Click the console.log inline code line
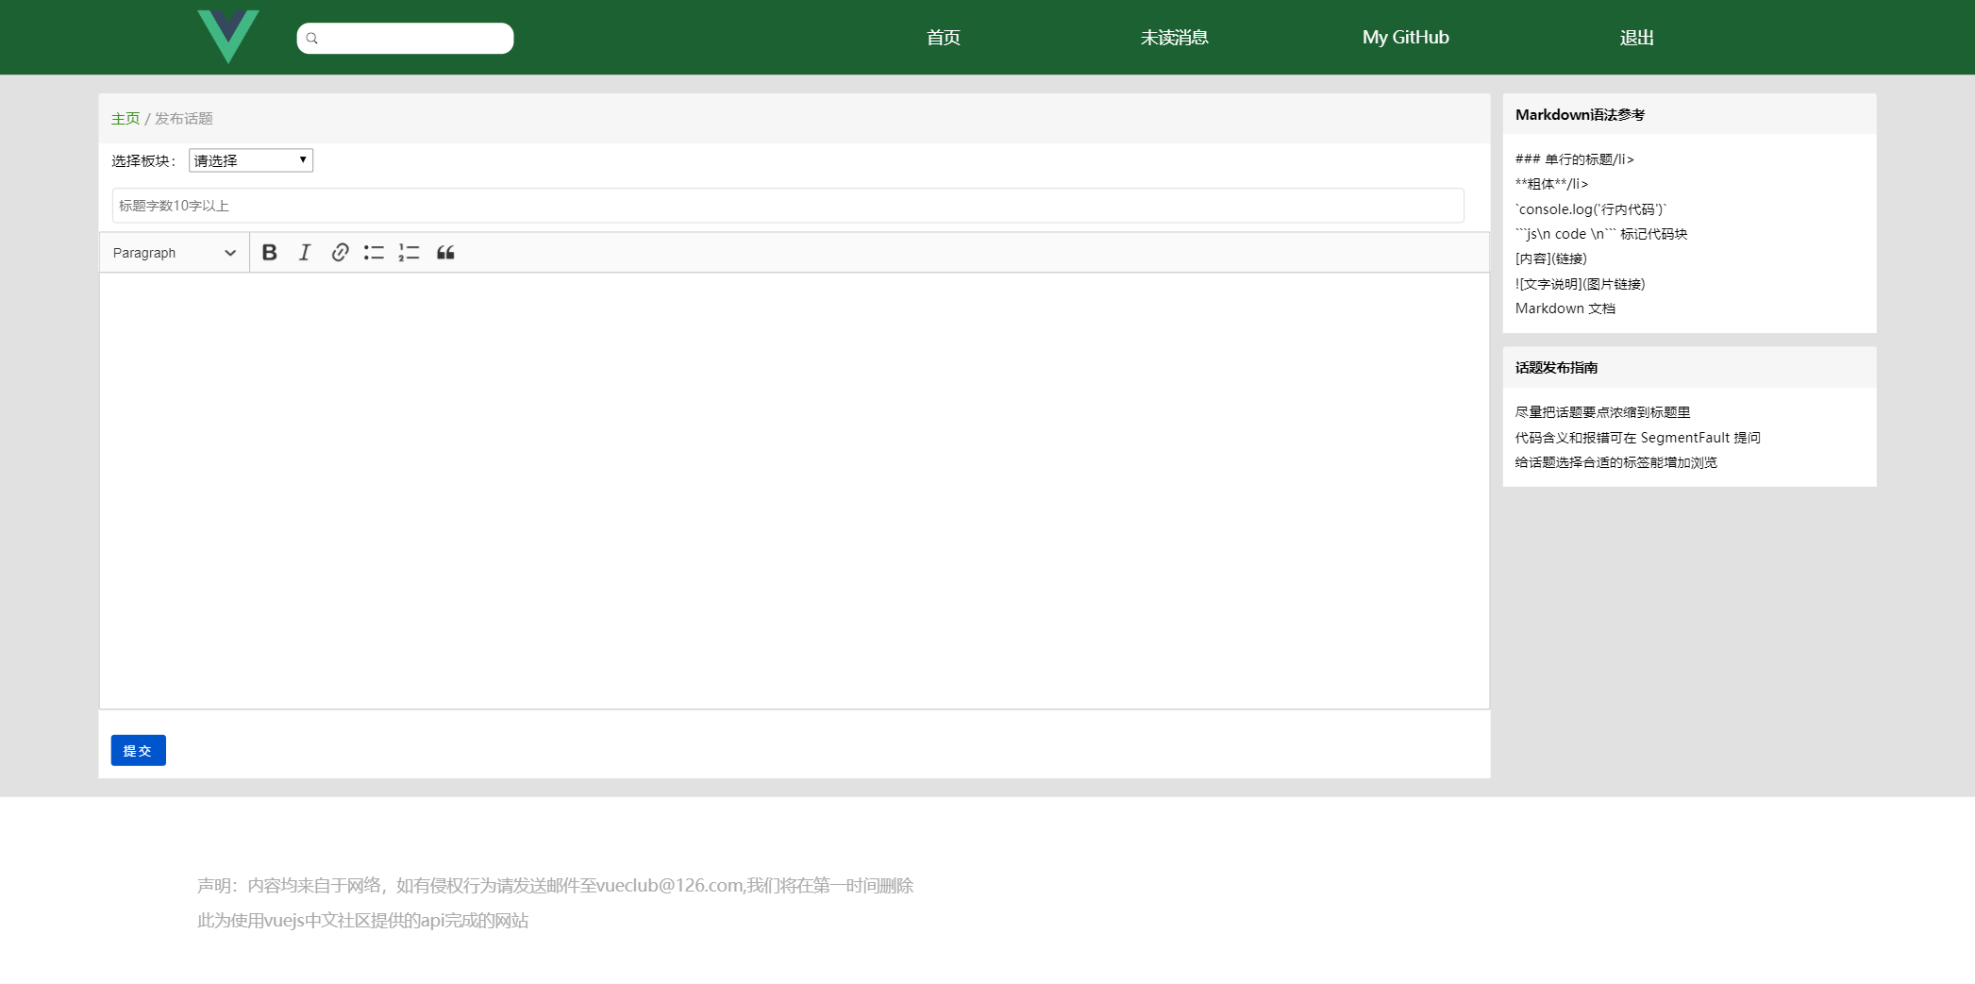Viewport: 1975px width, 984px height. click(1591, 209)
